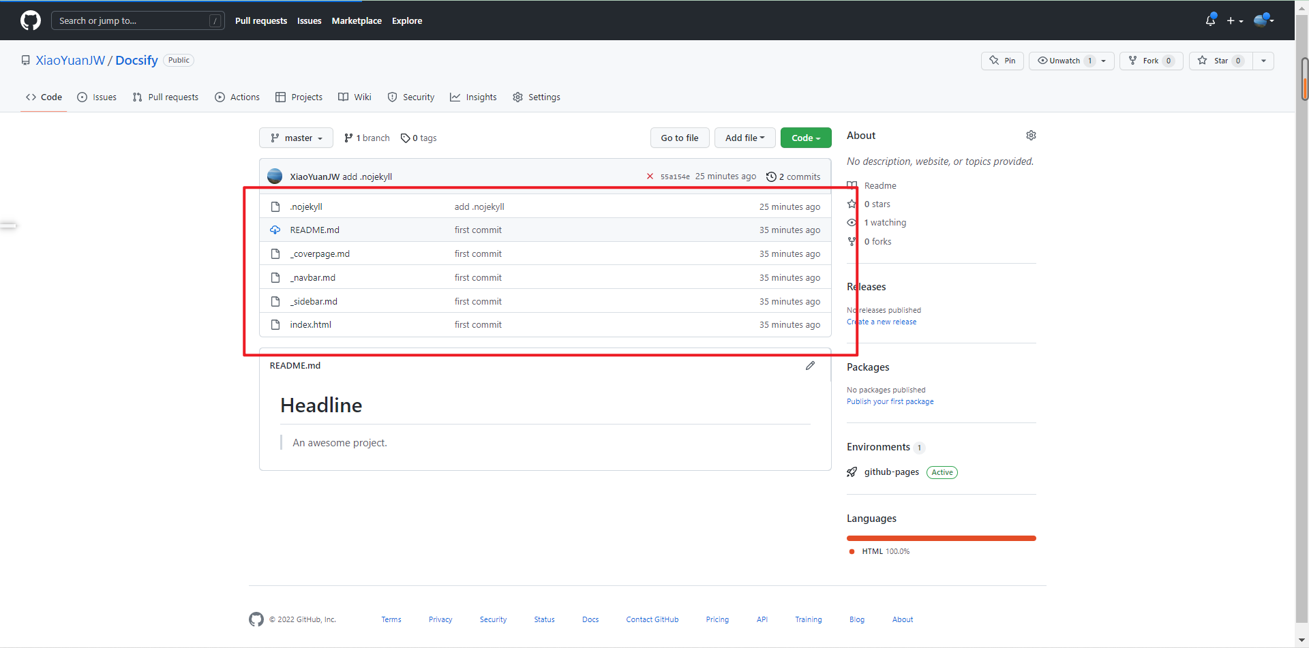Switch to the Code tab
The width and height of the screenshot is (1309, 648).
click(x=44, y=97)
